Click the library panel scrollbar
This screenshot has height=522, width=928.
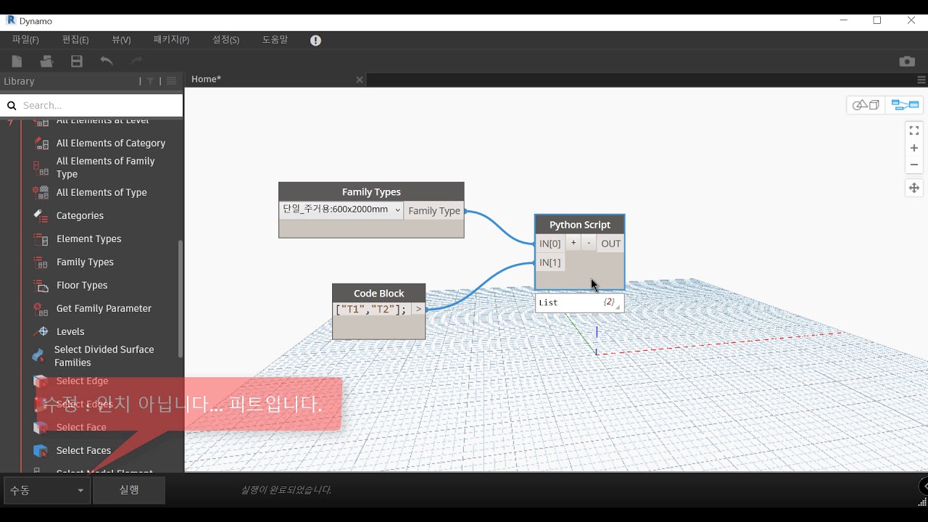coord(180,298)
